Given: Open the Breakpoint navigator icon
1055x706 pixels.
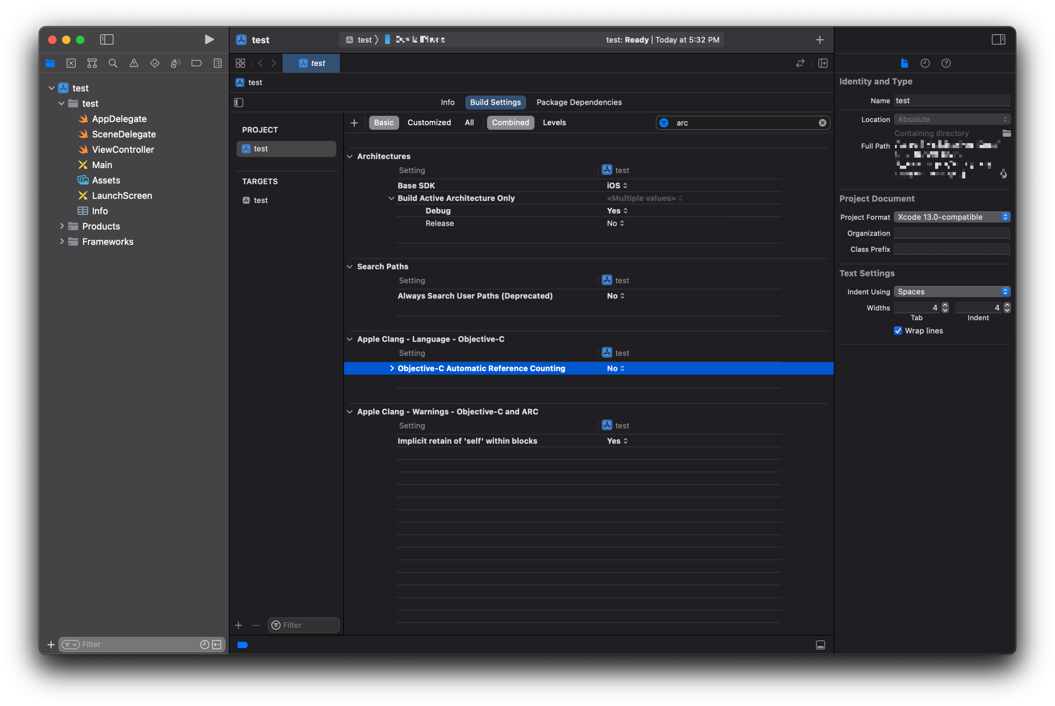Looking at the screenshot, I should 197,63.
